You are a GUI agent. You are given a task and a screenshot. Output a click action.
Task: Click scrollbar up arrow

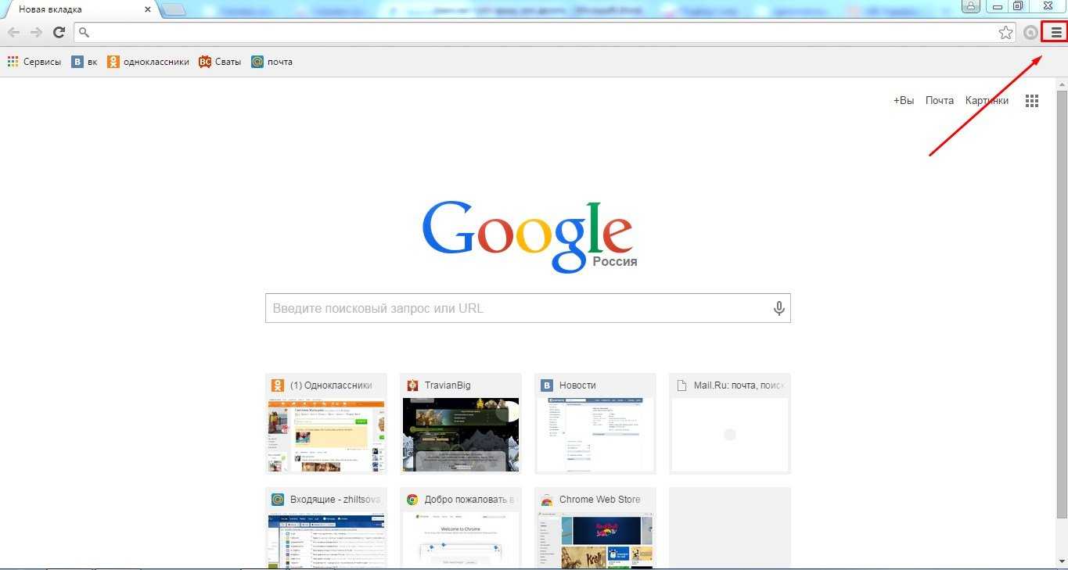pos(1061,83)
